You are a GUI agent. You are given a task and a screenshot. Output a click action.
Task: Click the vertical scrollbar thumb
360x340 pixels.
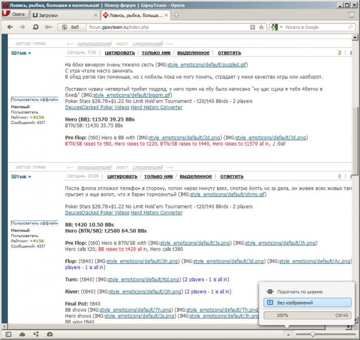[355, 140]
